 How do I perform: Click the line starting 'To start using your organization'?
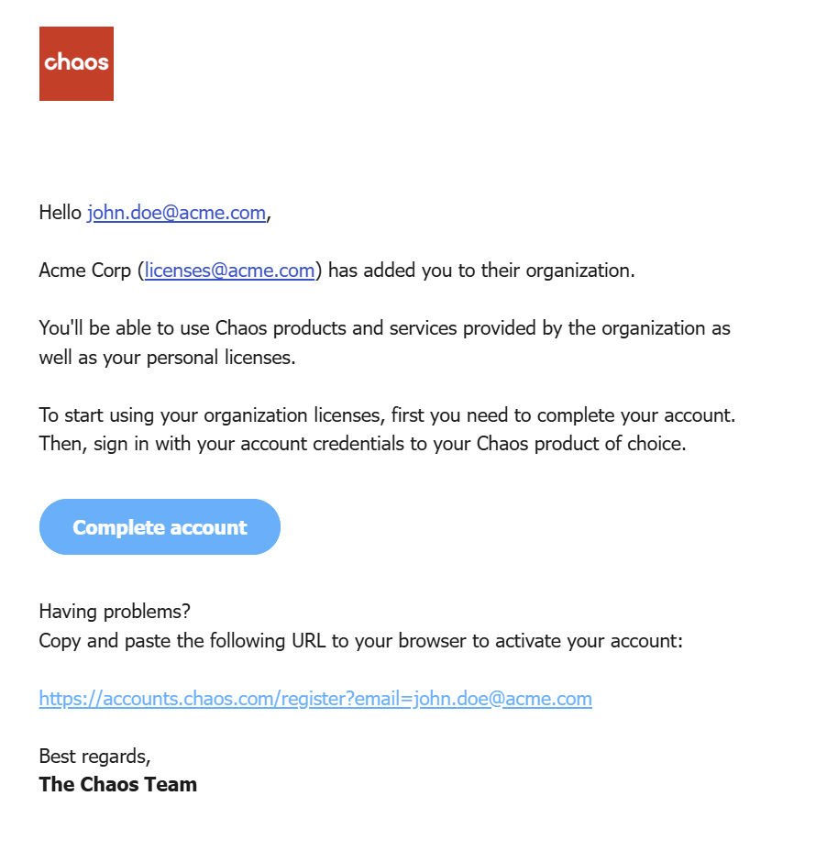(x=387, y=415)
